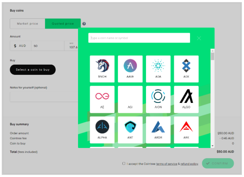The height and width of the screenshot is (177, 244).
Task: Open the terms of service link
Action: tap(167, 164)
